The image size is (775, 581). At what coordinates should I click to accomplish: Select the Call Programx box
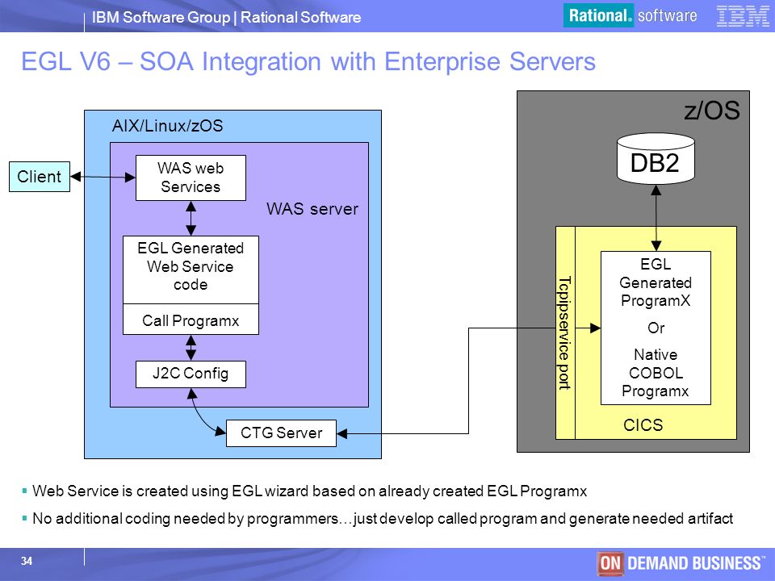click(x=191, y=320)
